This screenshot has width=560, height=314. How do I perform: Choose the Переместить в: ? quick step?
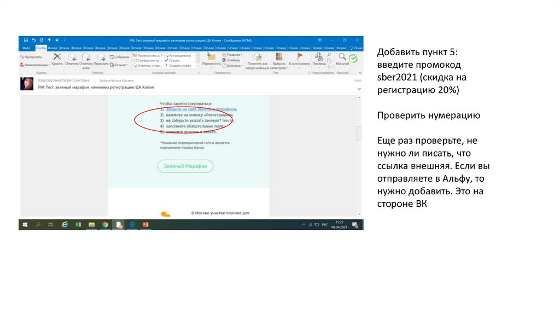click(148, 55)
